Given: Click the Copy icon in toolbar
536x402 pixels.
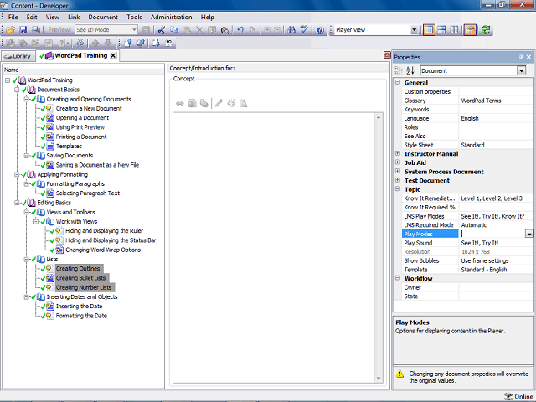Looking at the screenshot, I should 174,30.
